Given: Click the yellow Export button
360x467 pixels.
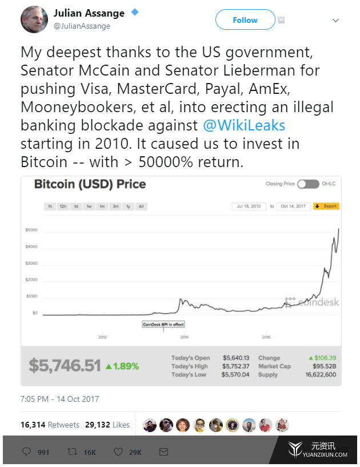Looking at the screenshot, I should (x=326, y=206).
